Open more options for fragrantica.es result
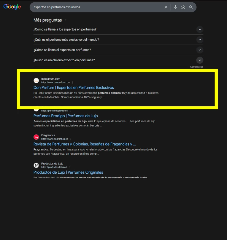The height and width of the screenshot is (240, 227). point(71,139)
